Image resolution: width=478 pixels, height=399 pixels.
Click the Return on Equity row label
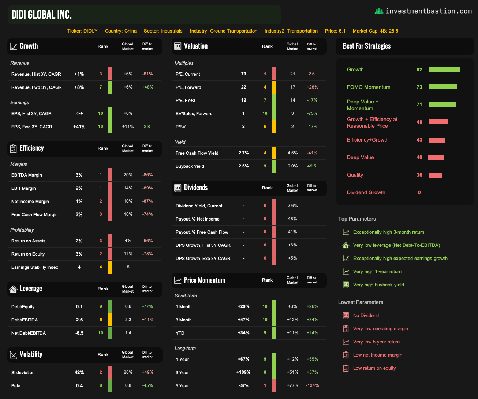click(x=28, y=254)
